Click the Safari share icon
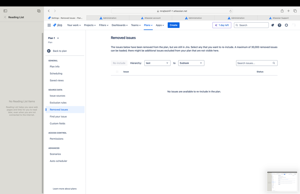The width and height of the screenshot is (300, 194). coord(282,11)
